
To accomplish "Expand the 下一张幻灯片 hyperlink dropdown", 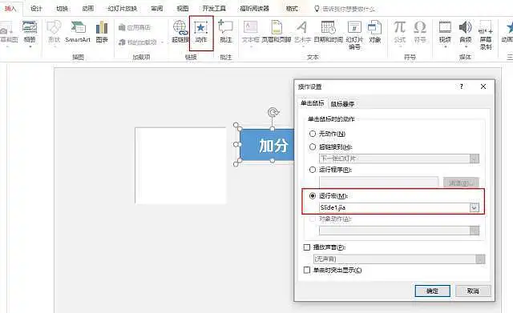I will click(475, 159).
